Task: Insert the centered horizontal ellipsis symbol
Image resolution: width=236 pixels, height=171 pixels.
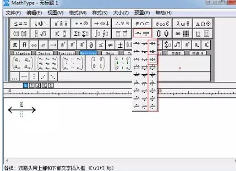Action: tap(24, 76)
